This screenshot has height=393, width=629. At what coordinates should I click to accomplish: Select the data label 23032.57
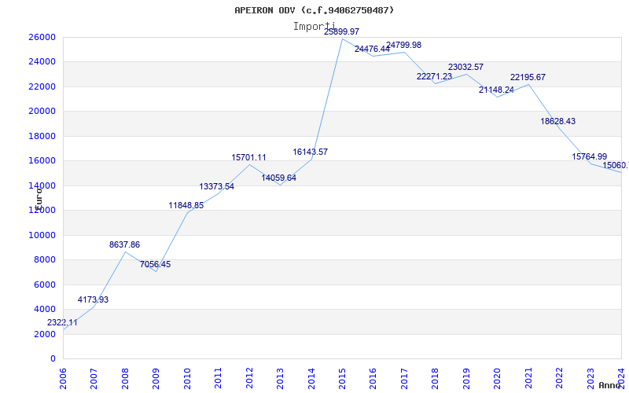465,67
